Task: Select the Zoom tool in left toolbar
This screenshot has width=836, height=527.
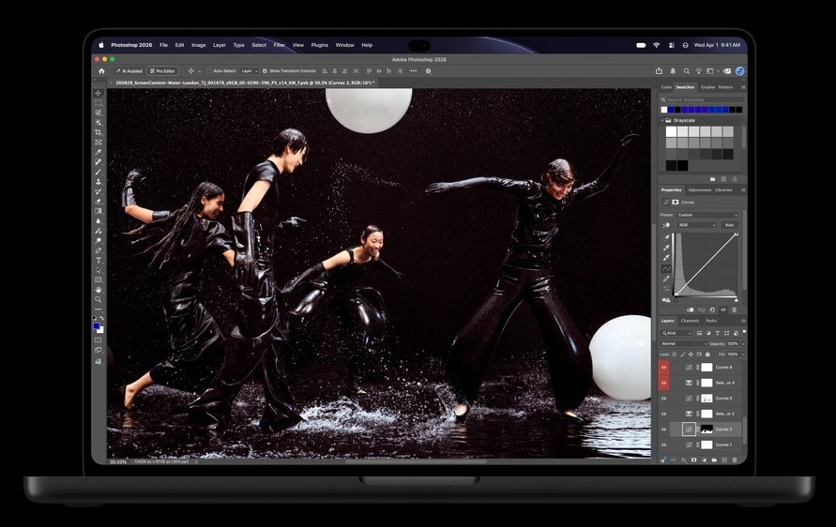Action: (x=99, y=299)
